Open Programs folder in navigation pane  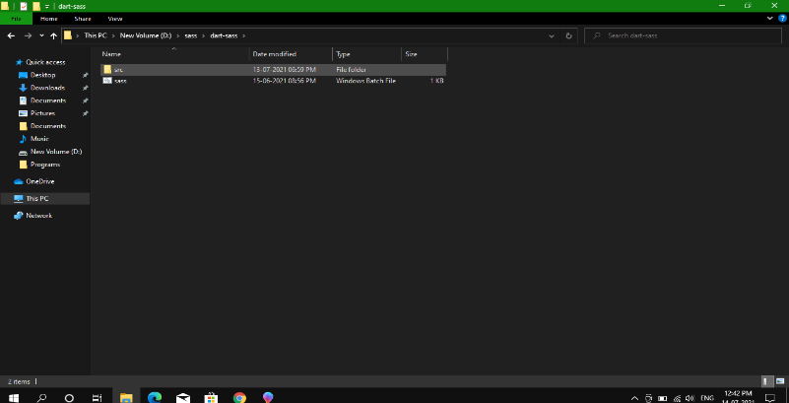(44, 165)
